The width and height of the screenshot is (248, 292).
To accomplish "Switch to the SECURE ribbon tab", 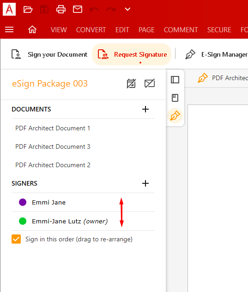I will pyautogui.click(x=219, y=30).
